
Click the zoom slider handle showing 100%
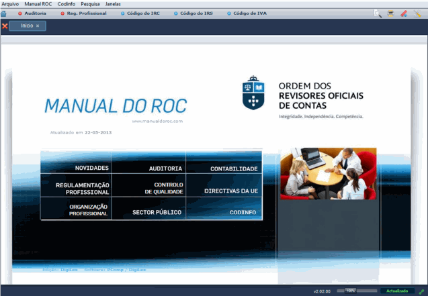[351, 291]
